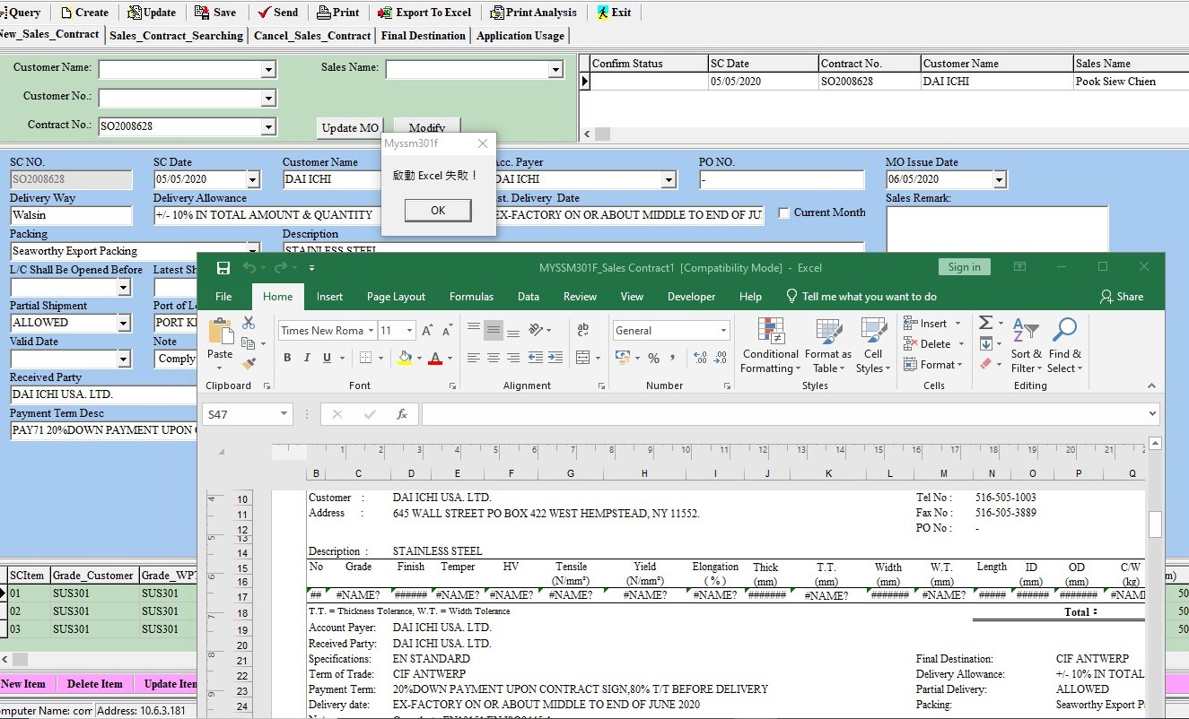Click the Increase Decimal icon
Viewport: 1189px width, 719px height.
701,358
